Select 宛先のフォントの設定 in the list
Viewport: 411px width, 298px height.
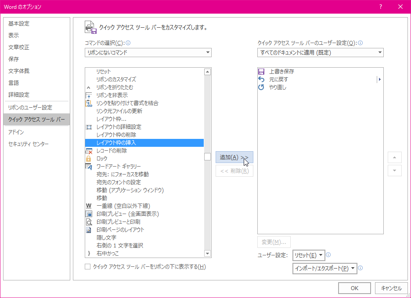point(144,182)
